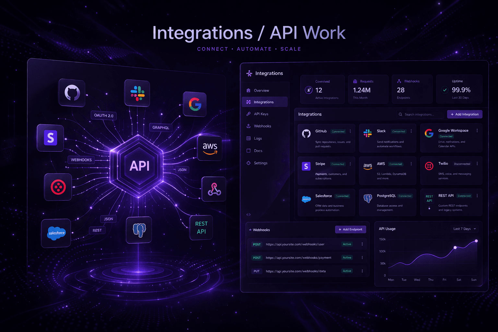This screenshot has height=332, width=498.
Task: Click the uptime checkmark icon
Action: 445,90
